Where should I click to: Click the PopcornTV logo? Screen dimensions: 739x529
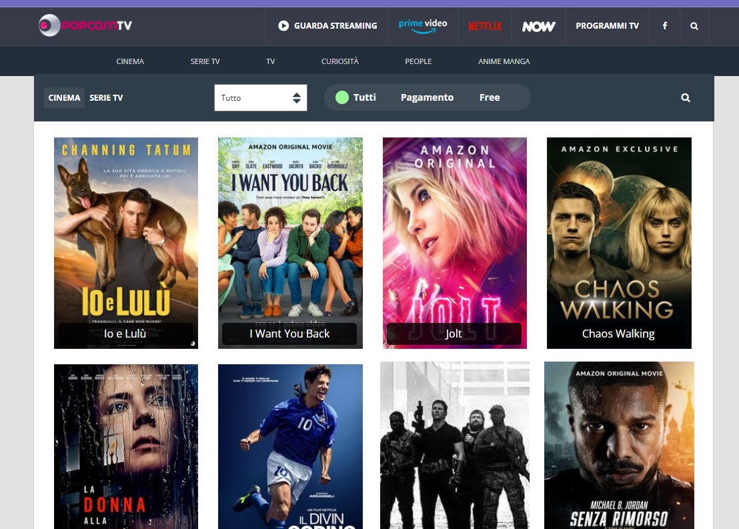pos(85,25)
